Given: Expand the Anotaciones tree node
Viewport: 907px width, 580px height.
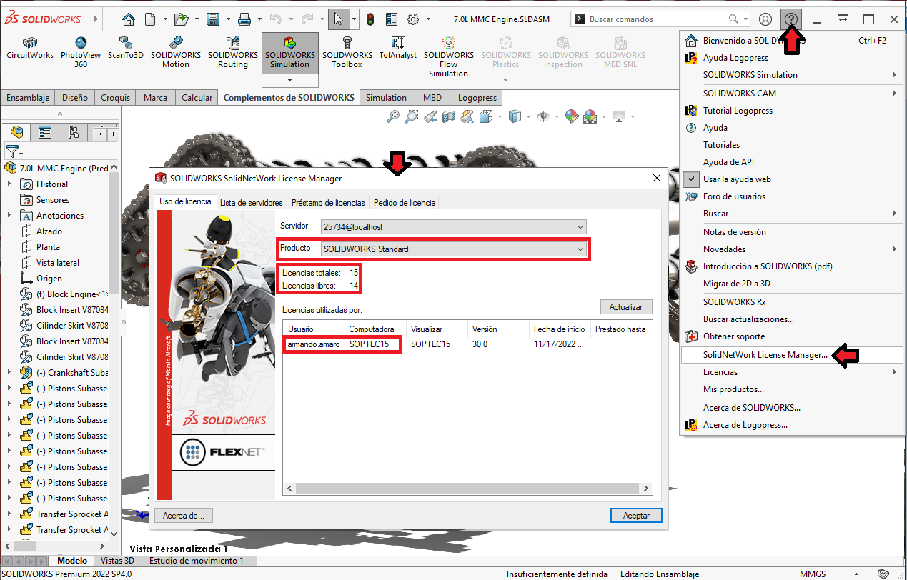Looking at the screenshot, I should pyautogui.click(x=10, y=216).
